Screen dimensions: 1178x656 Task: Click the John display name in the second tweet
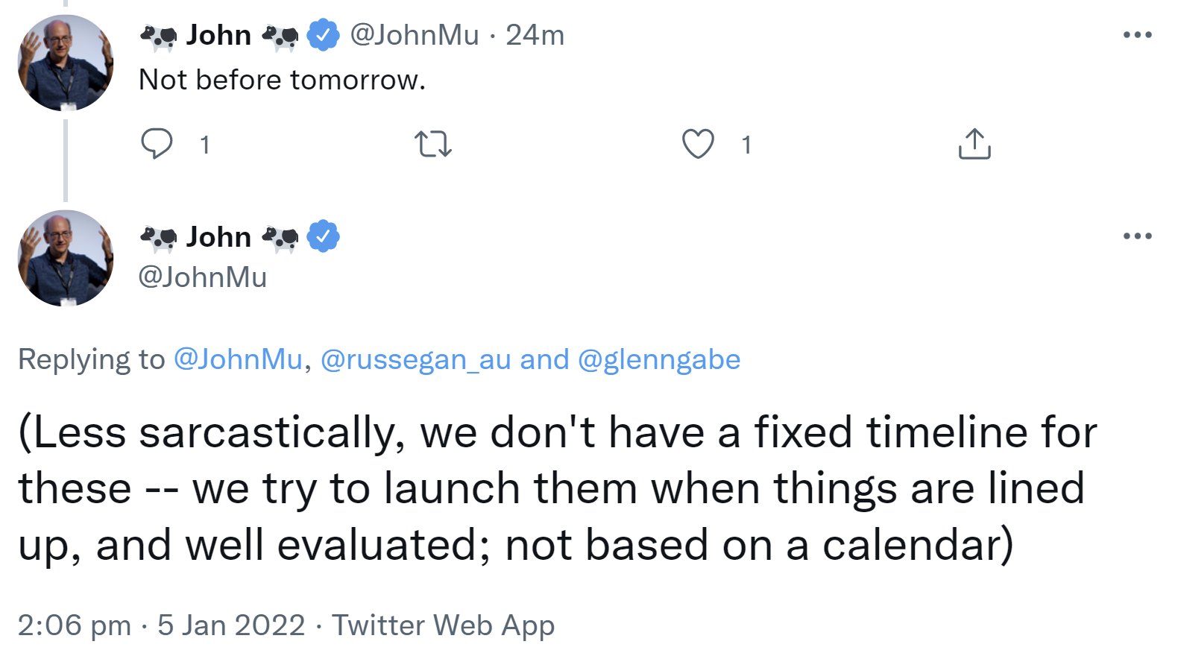pyautogui.click(x=218, y=236)
